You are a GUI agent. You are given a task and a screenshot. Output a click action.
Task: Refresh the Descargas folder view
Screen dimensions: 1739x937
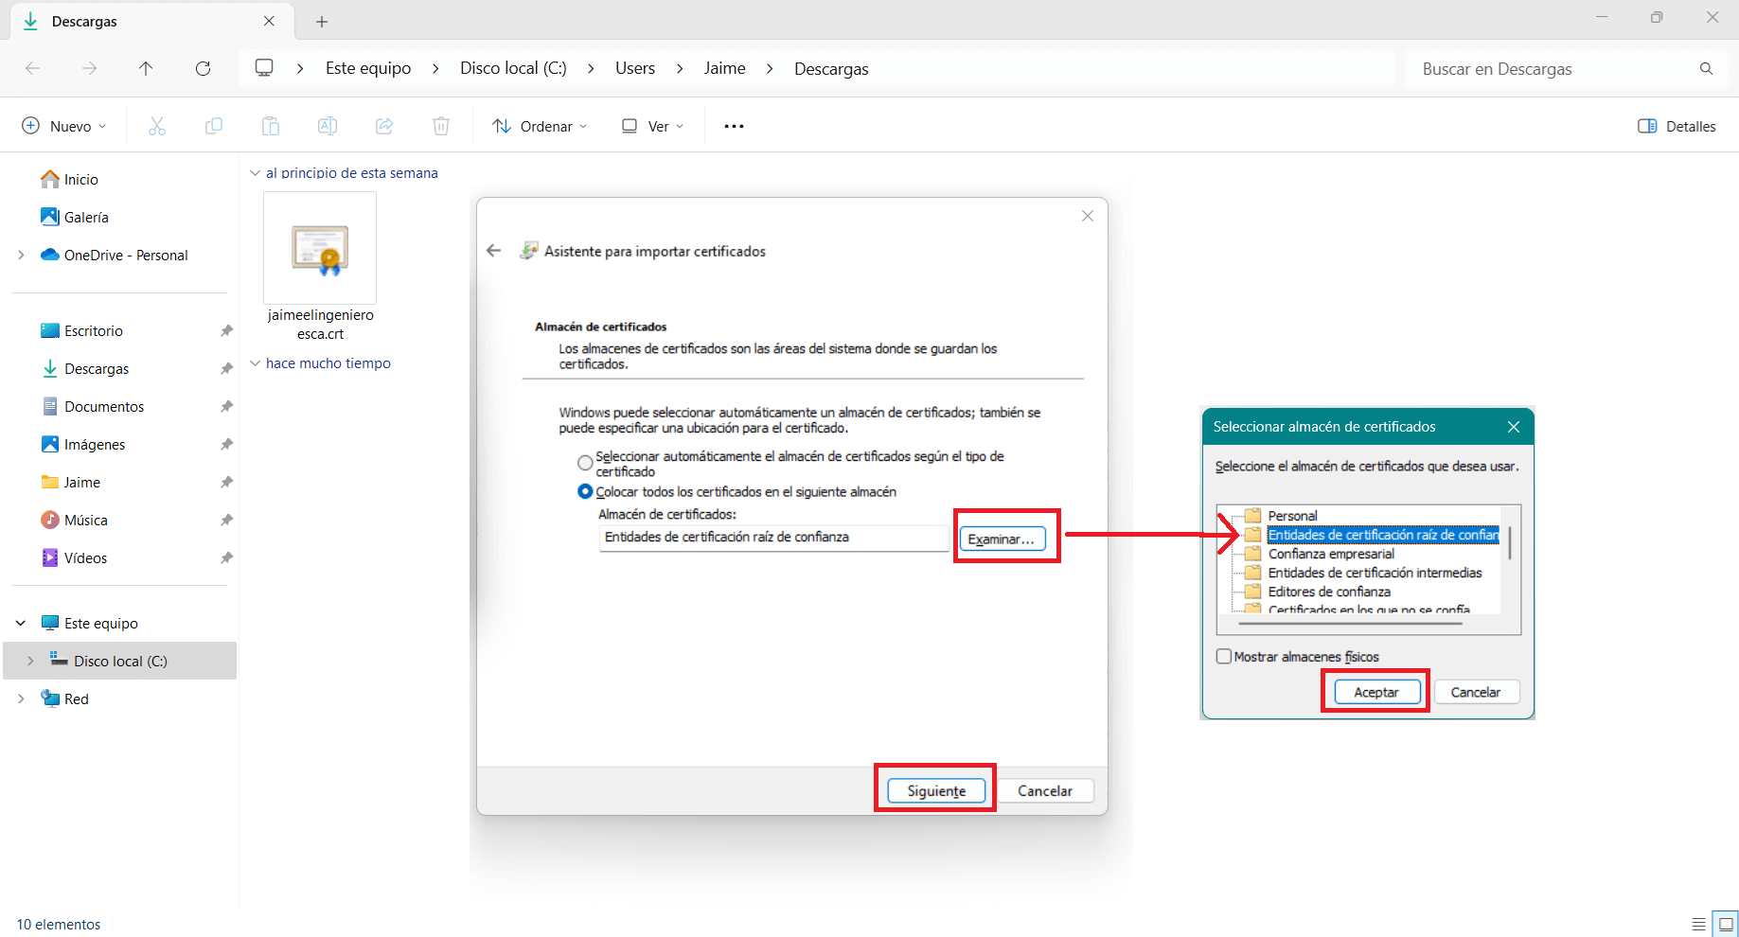click(x=203, y=68)
